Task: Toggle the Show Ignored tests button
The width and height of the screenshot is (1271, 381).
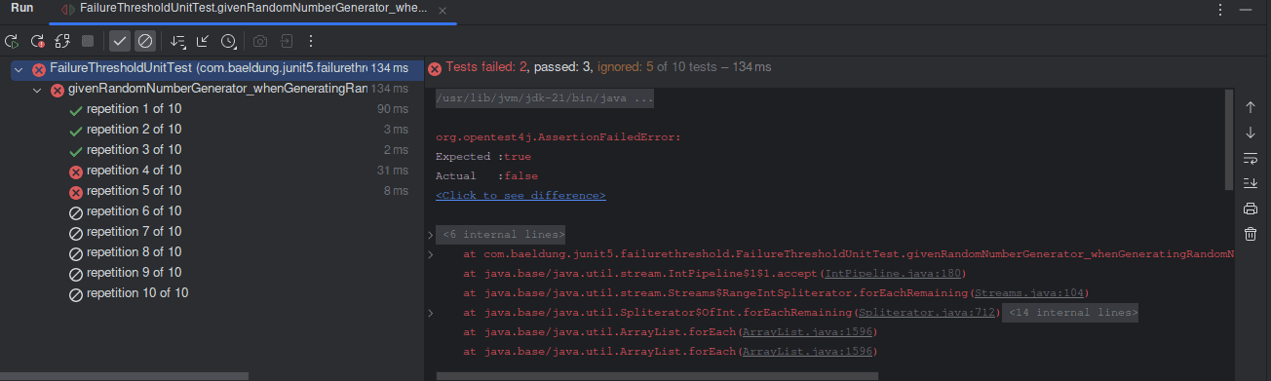Action: (144, 41)
